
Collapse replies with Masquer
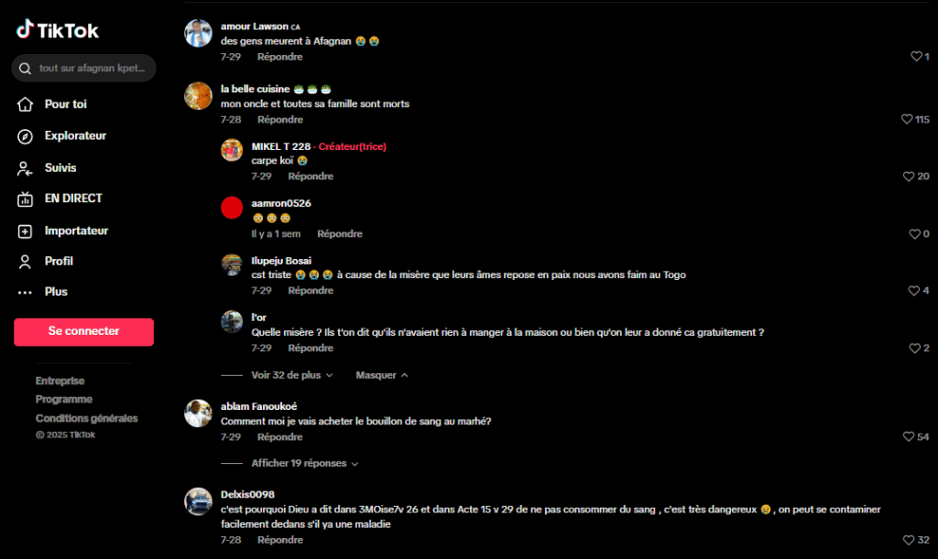coord(382,375)
